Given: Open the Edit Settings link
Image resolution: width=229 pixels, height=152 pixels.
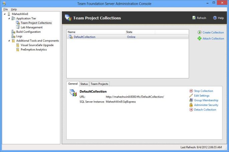Looking at the screenshot, I should (202, 96).
